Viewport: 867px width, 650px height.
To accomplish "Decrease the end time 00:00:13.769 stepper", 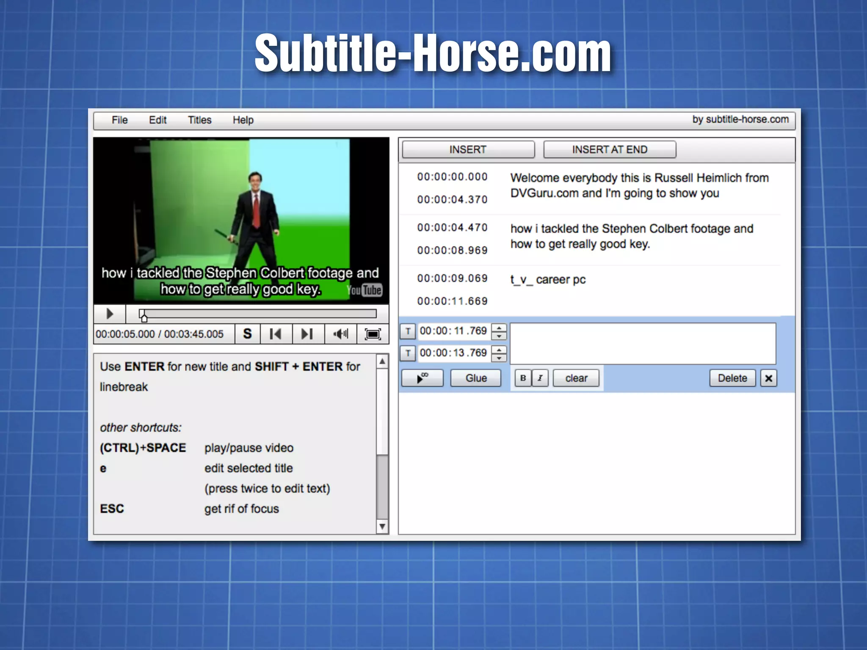I will (x=499, y=358).
